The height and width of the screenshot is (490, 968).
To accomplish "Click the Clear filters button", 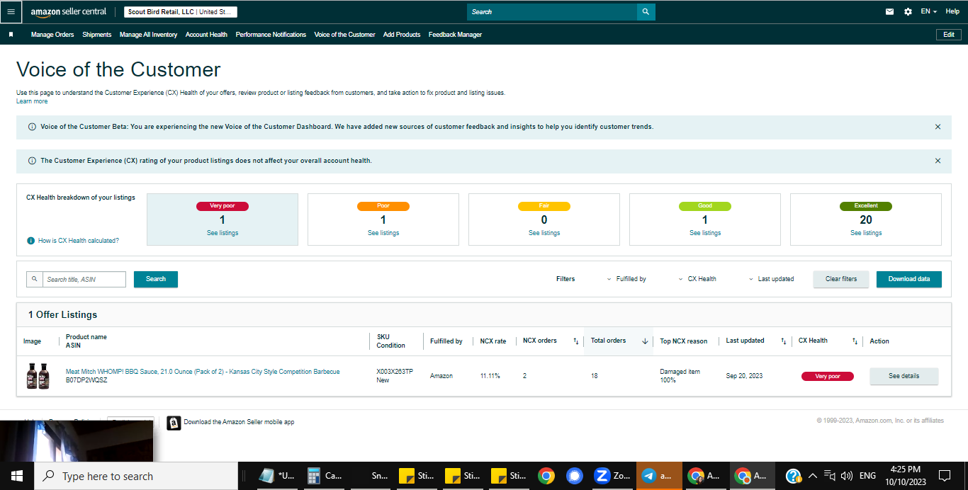I will [x=841, y=279].
